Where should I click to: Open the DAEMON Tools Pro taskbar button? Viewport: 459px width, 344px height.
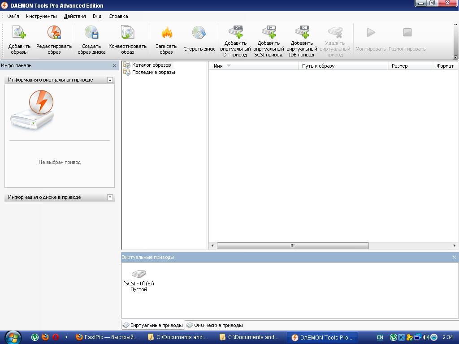pyautogui.click(x=322, y=337)
